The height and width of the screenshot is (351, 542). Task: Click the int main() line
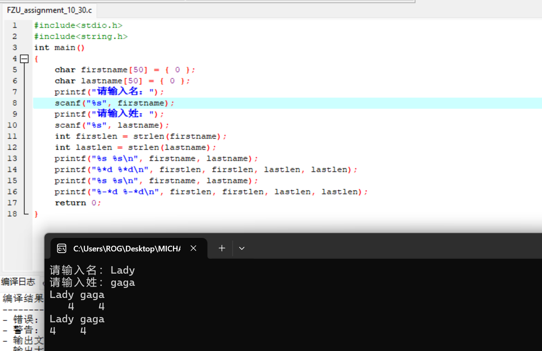(x=60, y=48)
